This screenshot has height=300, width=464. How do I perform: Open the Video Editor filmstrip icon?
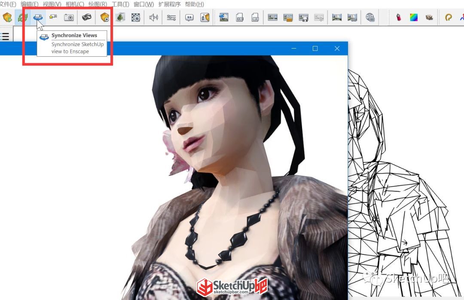pos(272,18)
